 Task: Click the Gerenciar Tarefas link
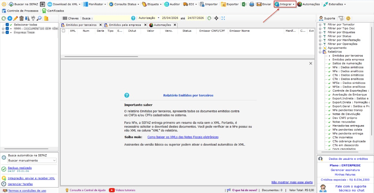point(20,184)
